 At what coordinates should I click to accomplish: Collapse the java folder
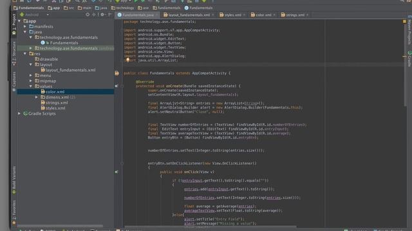[x=25, y=32]
